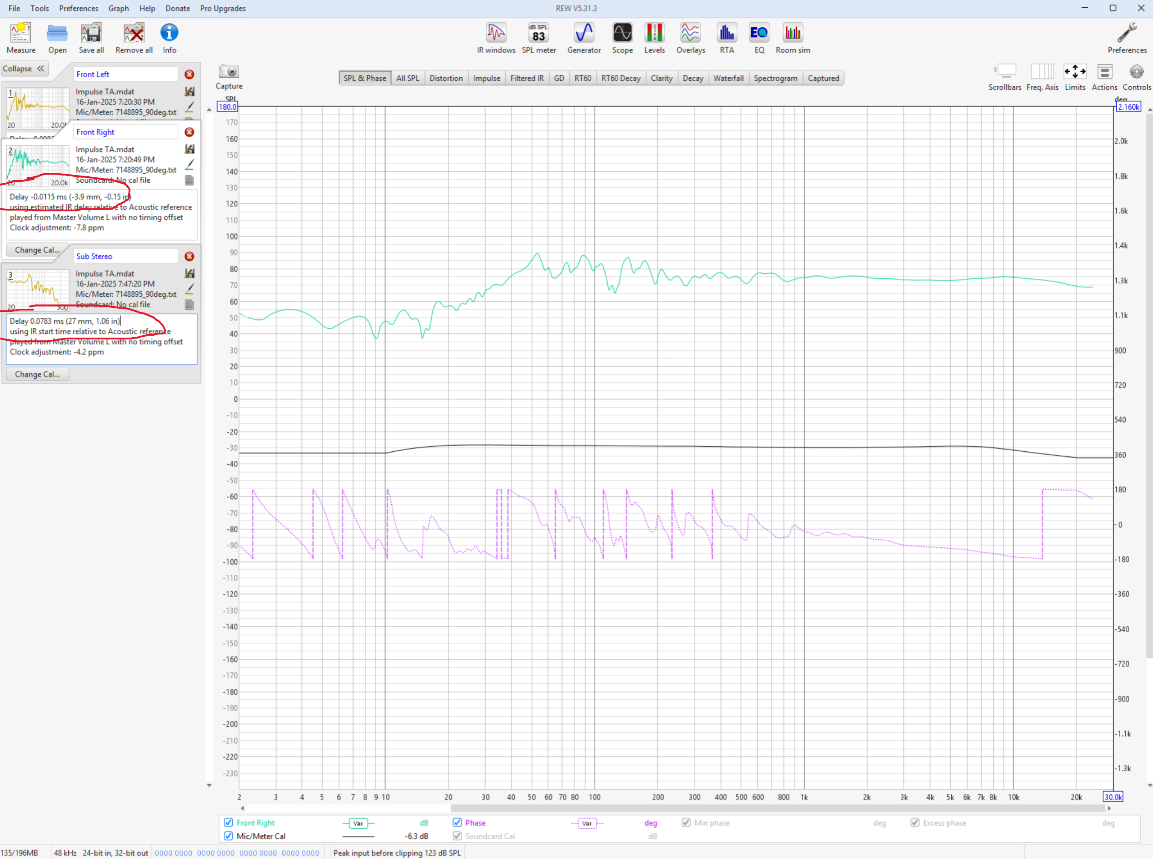Open the IR windows tool

[495, 38]
